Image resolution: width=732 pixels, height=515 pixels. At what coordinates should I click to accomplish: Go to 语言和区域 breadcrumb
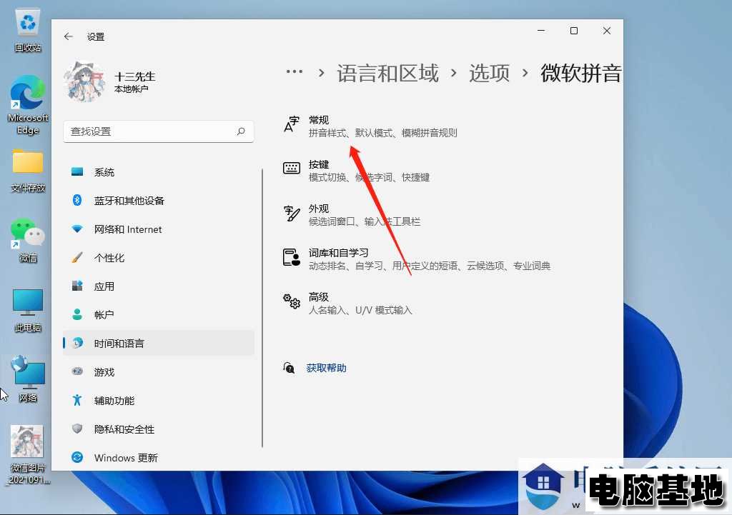click(387, 74)
